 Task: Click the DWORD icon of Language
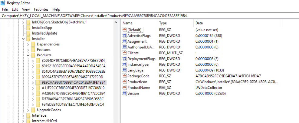[x=124, y=70]
